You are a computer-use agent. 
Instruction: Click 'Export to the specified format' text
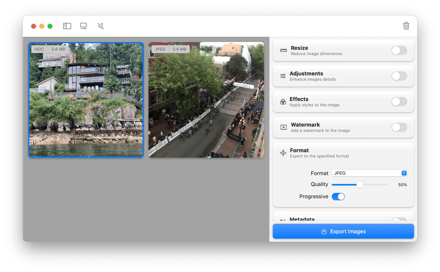319,156
